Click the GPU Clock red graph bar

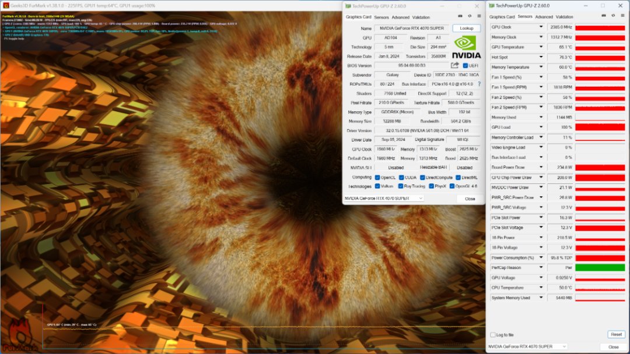coord(600,27)
